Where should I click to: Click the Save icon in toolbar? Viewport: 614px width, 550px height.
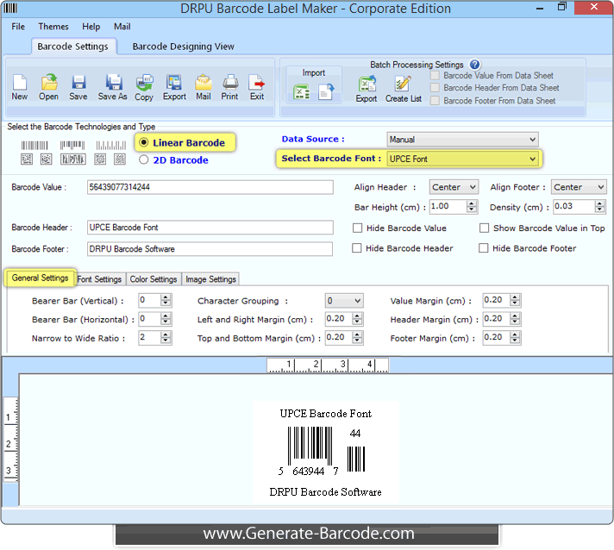coord(78,83)
